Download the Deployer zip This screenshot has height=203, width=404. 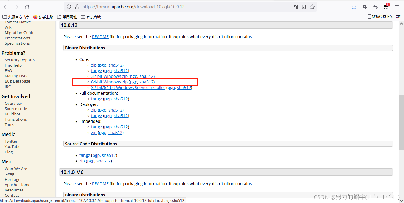pos(94,110)
